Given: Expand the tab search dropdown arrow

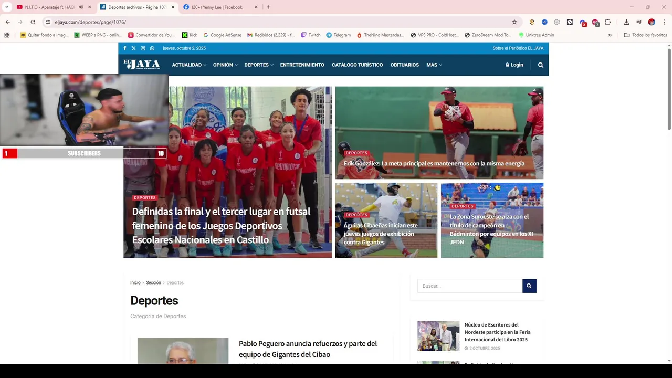Looking at the screenshot, I should 7,7.
